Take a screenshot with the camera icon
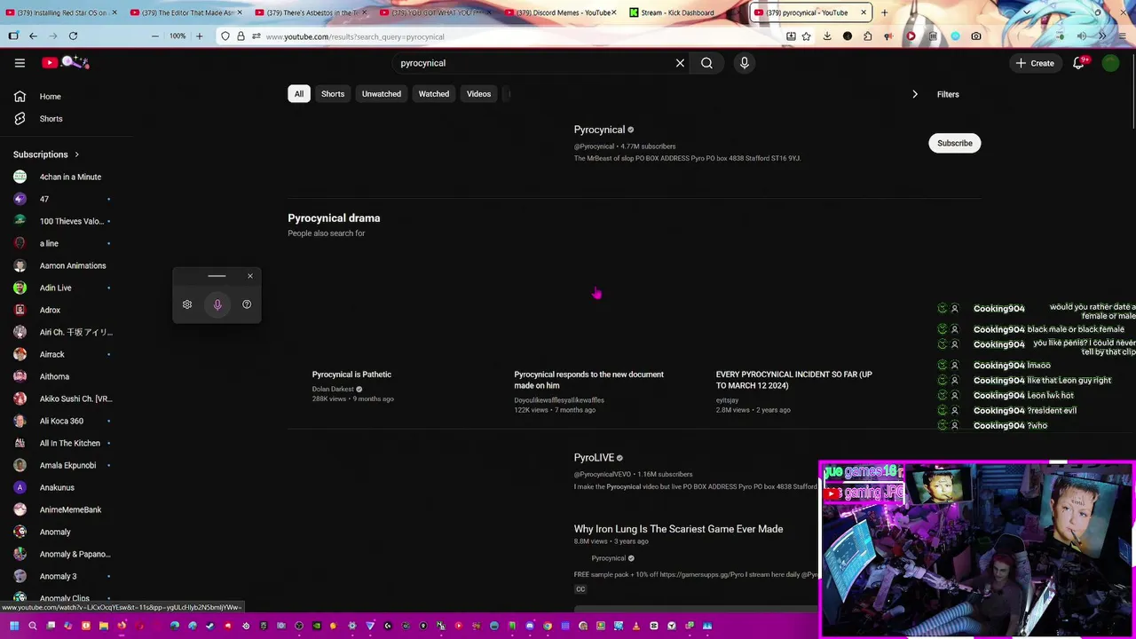 [x=976, y=36]
